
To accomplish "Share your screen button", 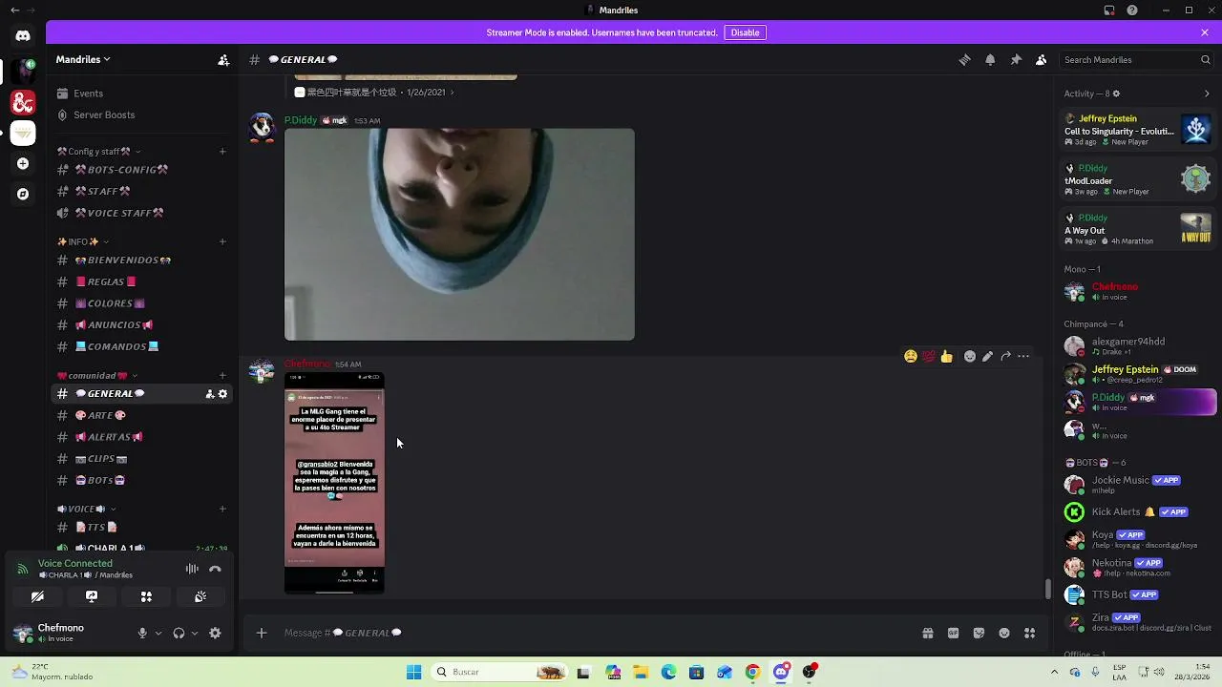I will click(x=92, y=596).
